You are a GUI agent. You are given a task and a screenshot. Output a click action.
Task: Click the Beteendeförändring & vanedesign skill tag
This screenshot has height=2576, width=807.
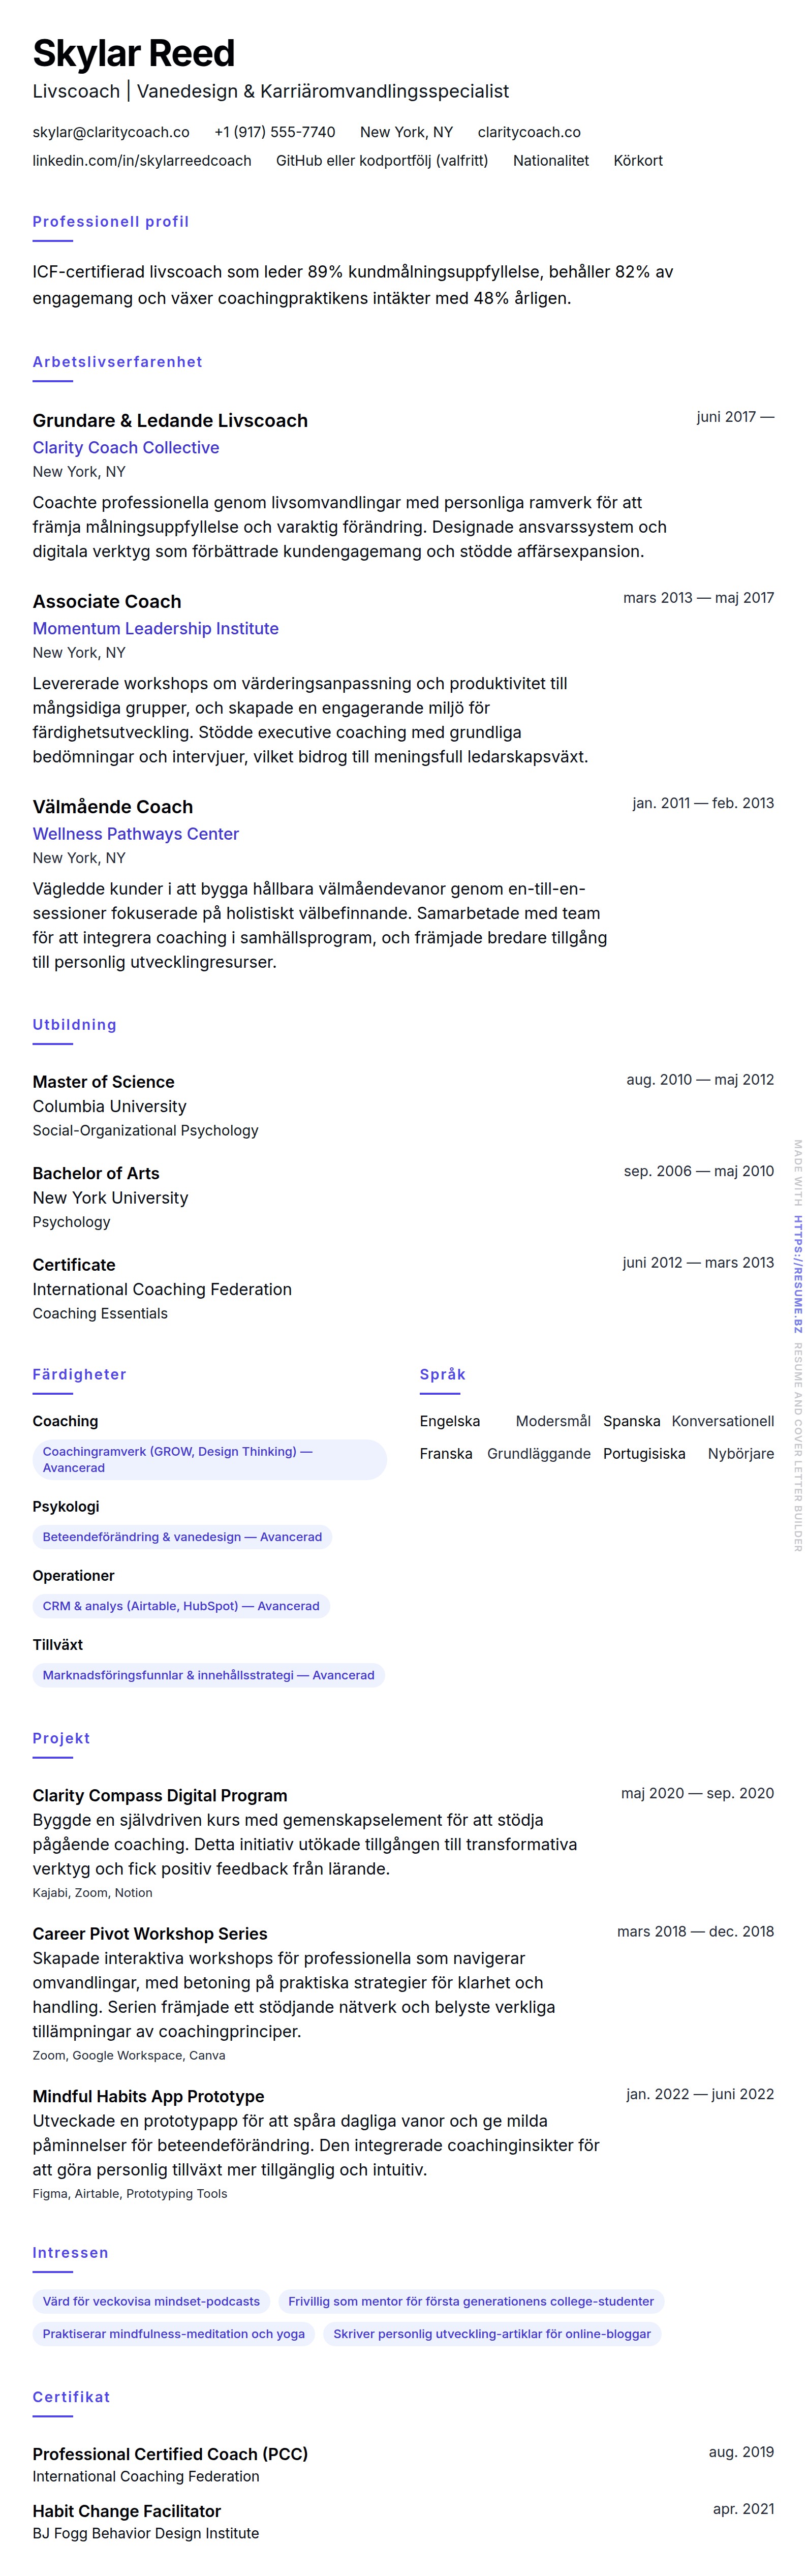click(x=182, y=1536)
